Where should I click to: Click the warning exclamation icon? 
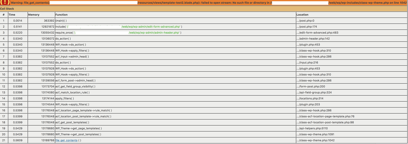5,3
